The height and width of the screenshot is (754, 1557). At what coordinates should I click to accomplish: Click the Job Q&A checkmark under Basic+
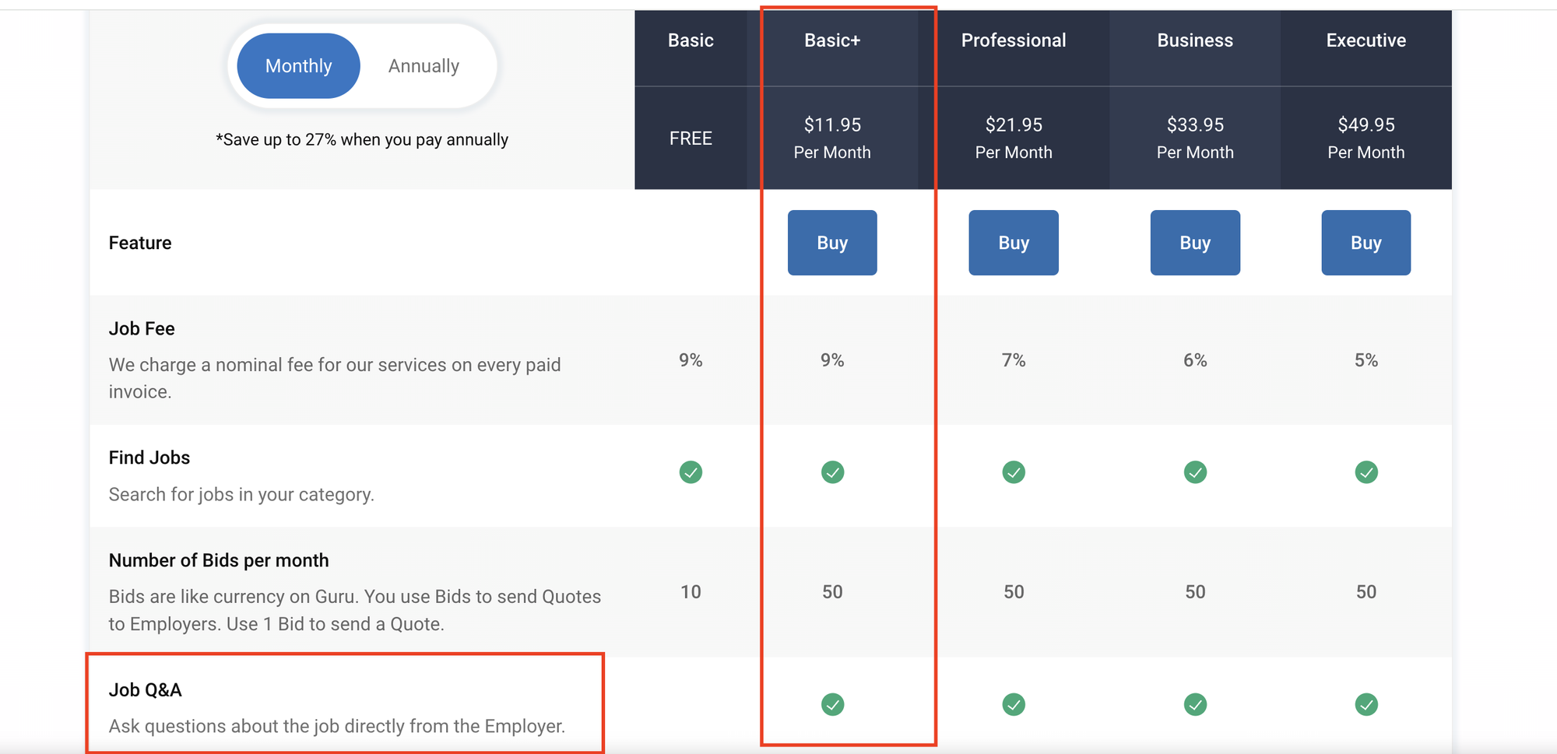pos(832,704)
